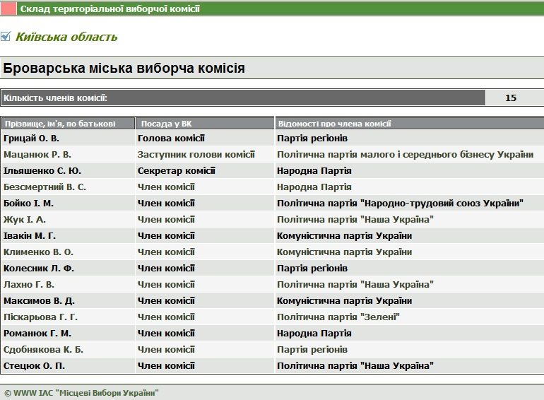Click Член комісії in the Бойко row

[x=166, y=204]
